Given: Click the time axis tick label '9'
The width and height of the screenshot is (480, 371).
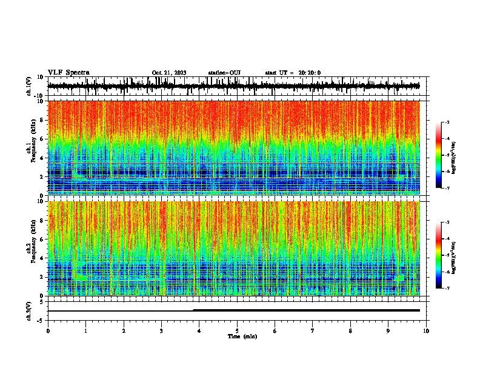Looking at the screenshot, I should click(388, 331).
